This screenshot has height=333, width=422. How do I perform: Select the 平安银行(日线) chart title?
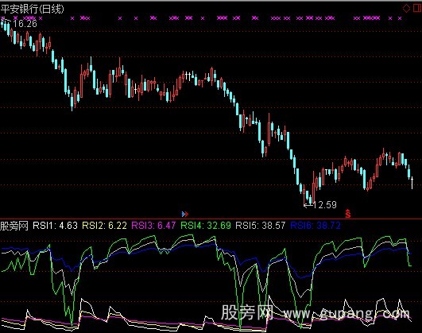(33, 10)
